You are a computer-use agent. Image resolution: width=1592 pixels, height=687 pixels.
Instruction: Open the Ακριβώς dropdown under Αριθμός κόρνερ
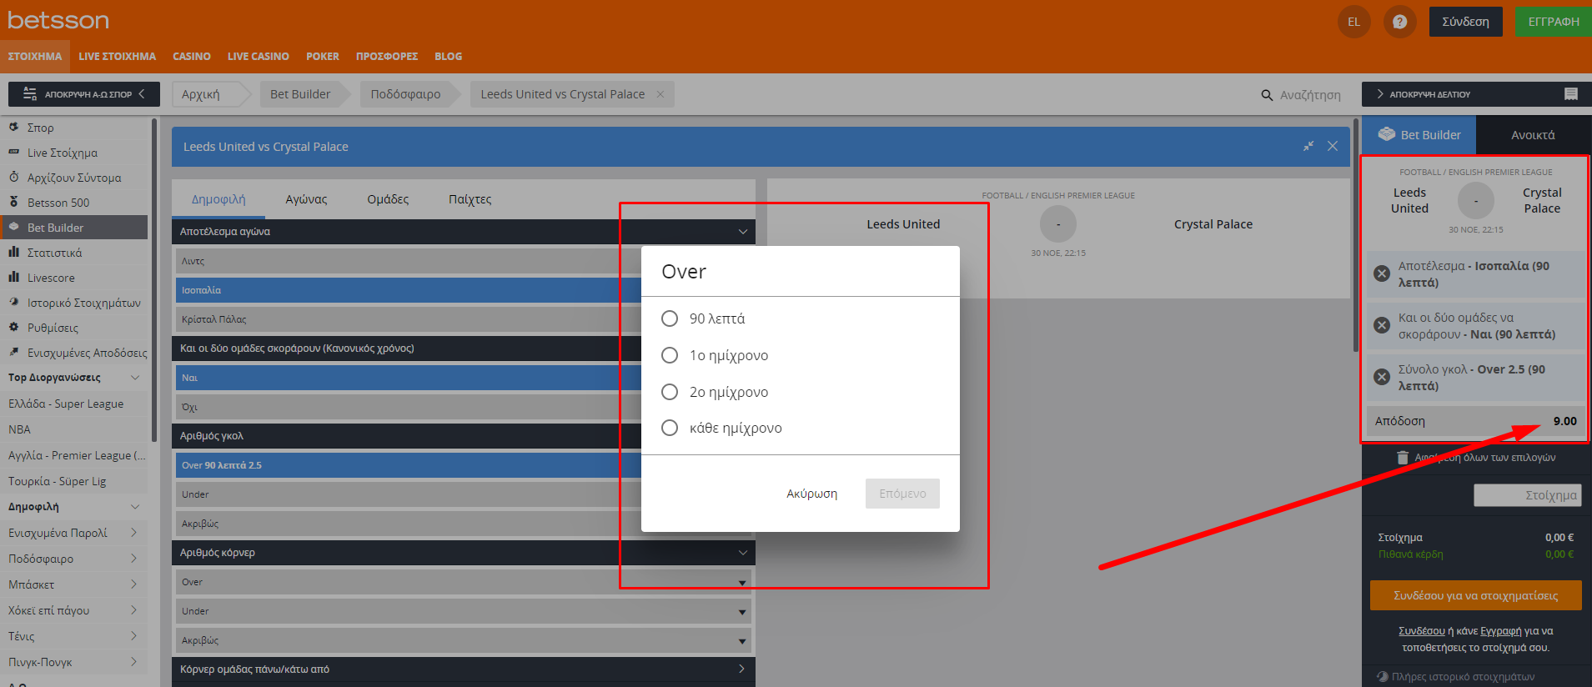(x=464, y=640)
